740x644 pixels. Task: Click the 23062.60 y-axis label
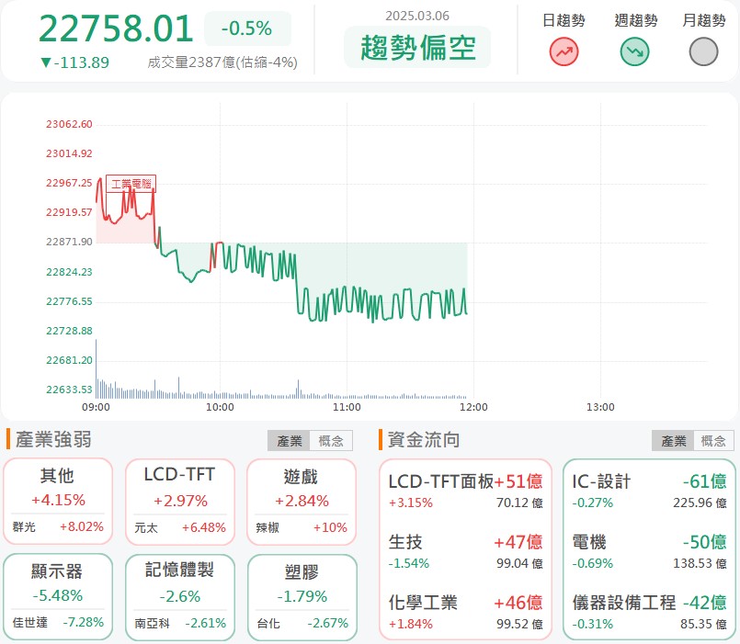pos(69,124)
